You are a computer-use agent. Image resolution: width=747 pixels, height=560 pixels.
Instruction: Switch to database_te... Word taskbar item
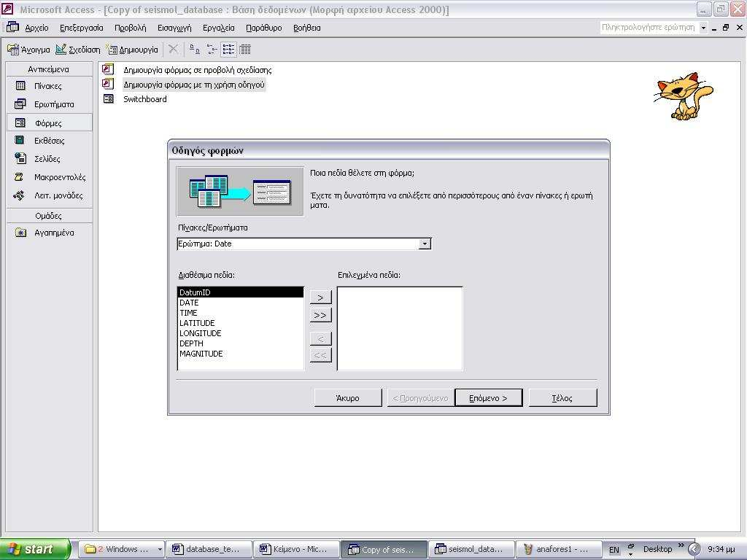click(x=209, y=549)
